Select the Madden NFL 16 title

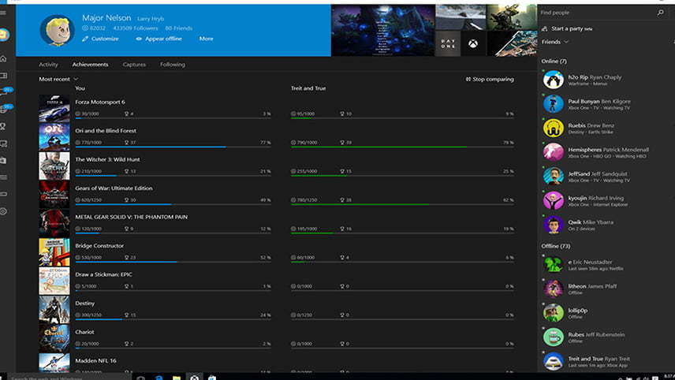click(95, 360)
